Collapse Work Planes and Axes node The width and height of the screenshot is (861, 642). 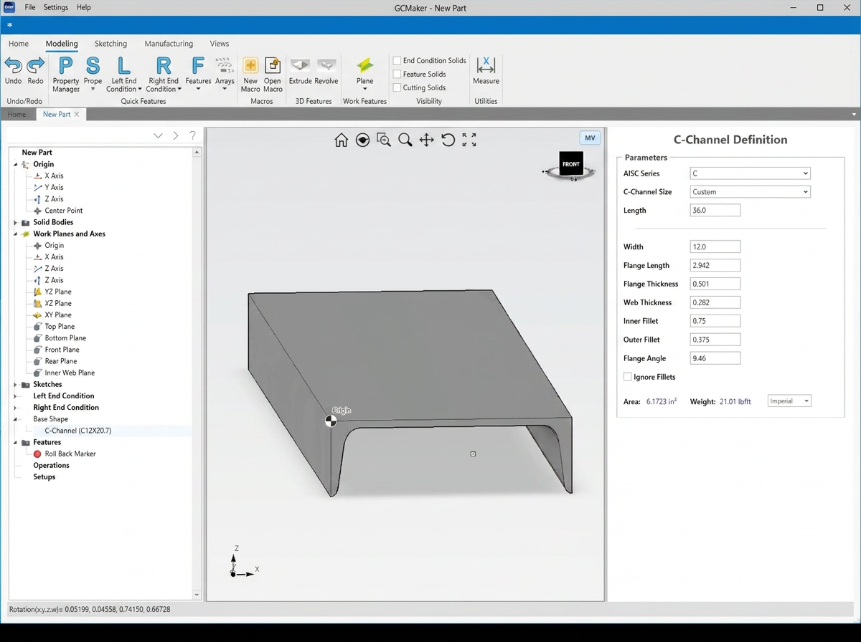pos(16,234)
